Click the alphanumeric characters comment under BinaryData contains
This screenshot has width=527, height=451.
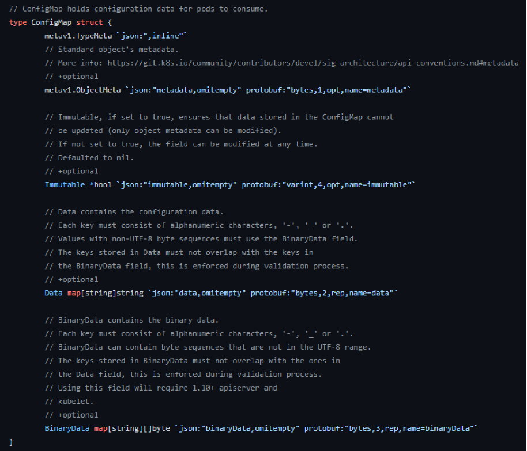click(199, 334)
